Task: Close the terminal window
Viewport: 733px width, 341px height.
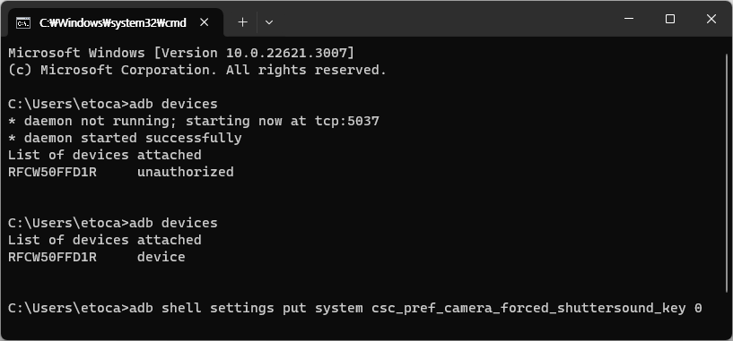Action: tap(711, 19)
